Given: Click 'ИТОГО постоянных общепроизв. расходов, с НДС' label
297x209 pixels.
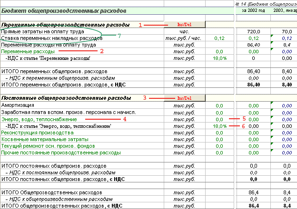Looking at the screenshot, I should click(63, 179).
